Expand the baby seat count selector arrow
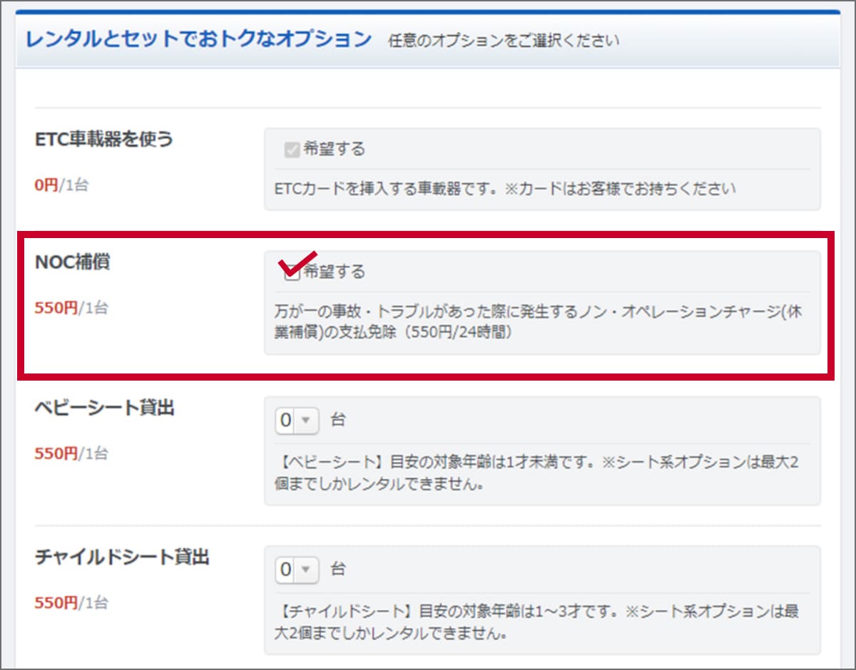The height and width of the screenshot is (670, 856). tap(306, 420)
